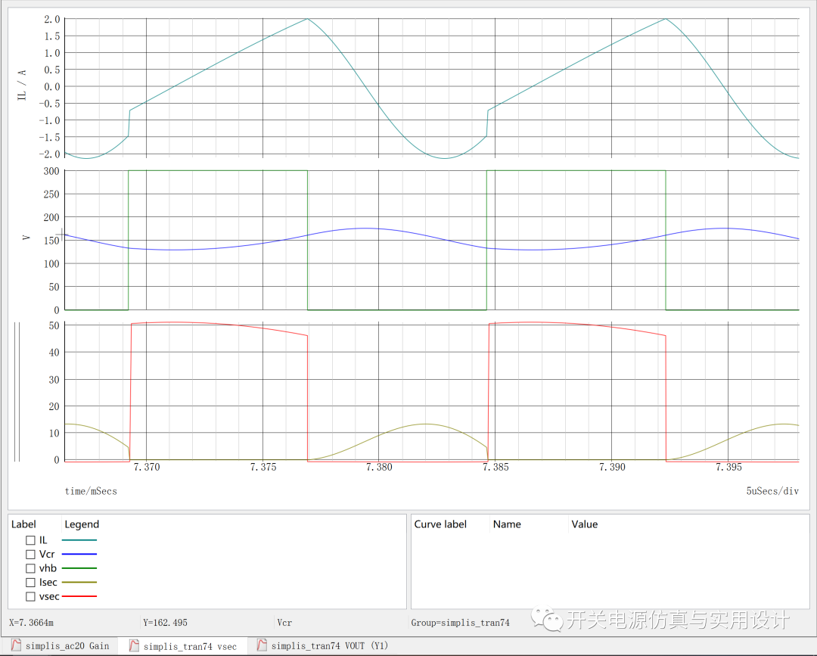Click the 7.395 time axis tick label
The image size is (817, 656).
pyautogui.click(x=728, y=468)
